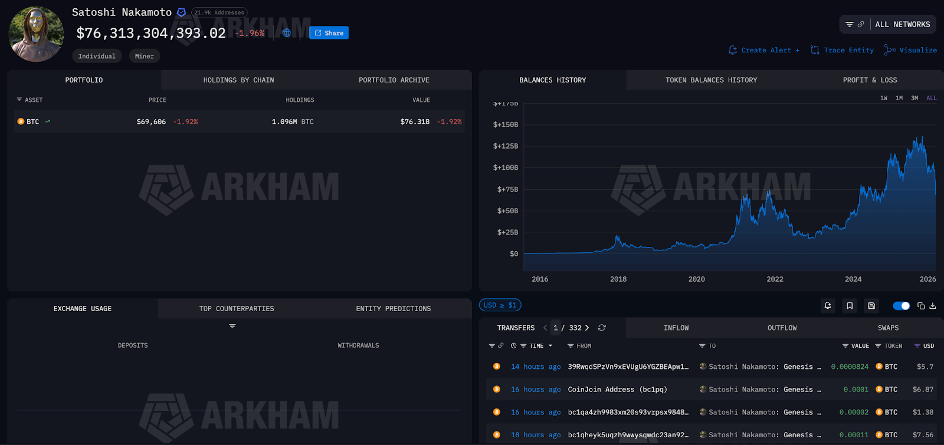This screenshot has width=944, height=445.
Task: Open the 14 hours ago transaction
Action: pyautogui.click(x=536, y=367)
